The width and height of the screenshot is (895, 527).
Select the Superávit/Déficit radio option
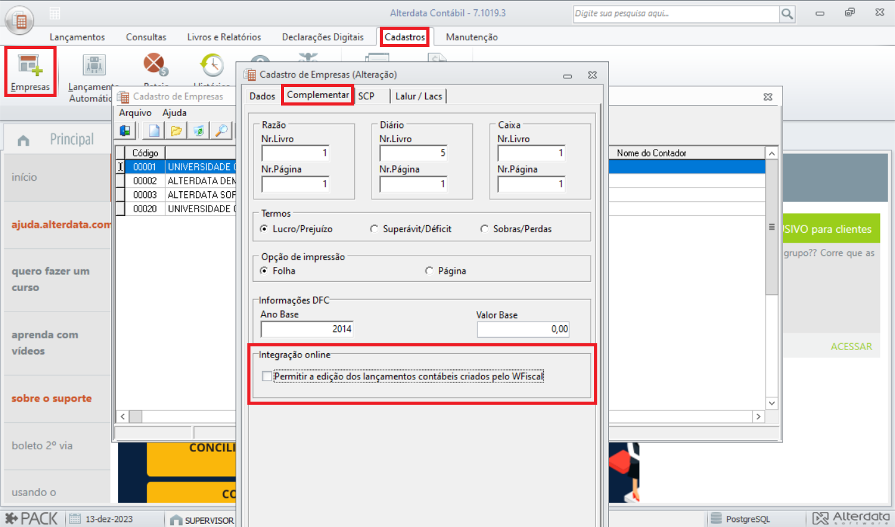(x=374, y=229)
